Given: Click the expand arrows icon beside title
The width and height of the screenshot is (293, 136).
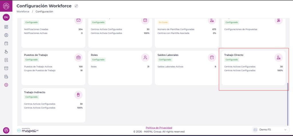Looking at the screenshot, I should pyautogui.click(x=76, y=6).
